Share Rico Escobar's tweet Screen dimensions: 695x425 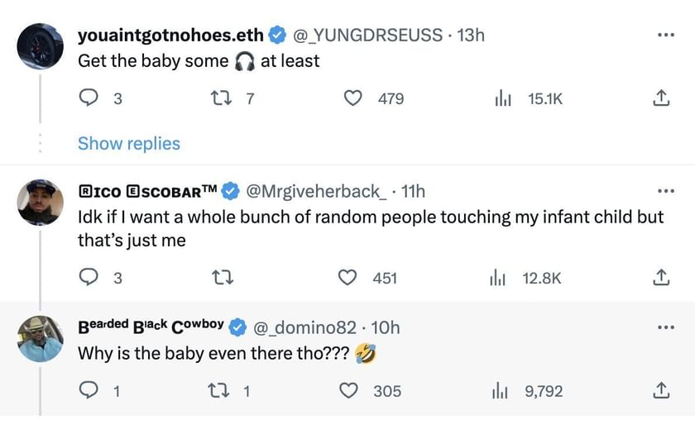point(661,278)
